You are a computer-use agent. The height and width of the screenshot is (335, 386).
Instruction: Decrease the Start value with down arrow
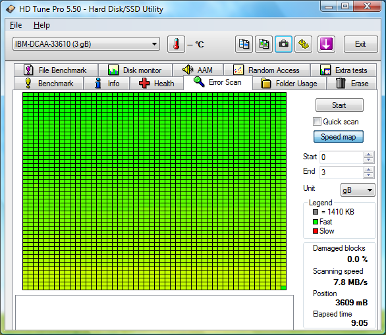tap(368, 160)
